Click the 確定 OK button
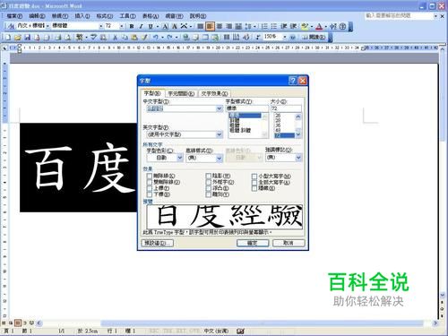This screenshot has height=336, width=448. tap(253, 243)
